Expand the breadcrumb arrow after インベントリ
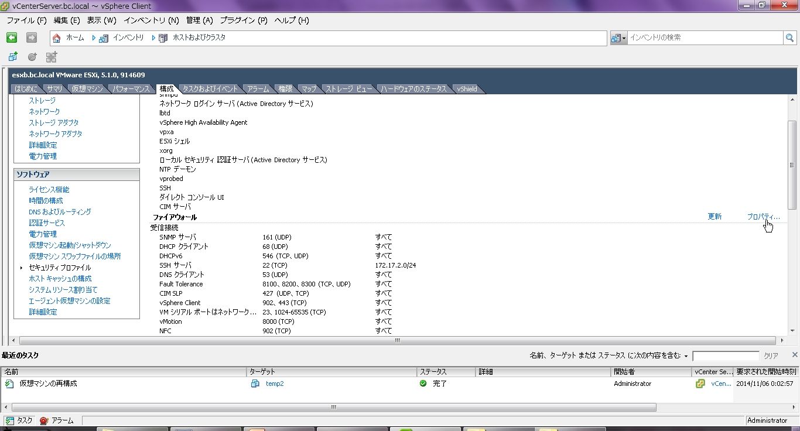This screenshot has height=431, width=800. coord(153,37)
